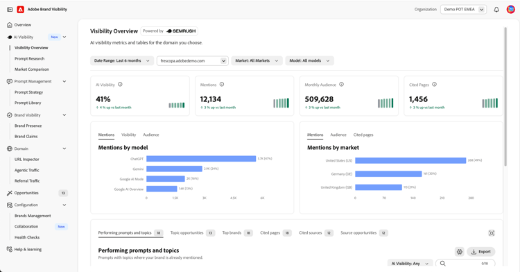Open the user profile avatar
Screen dimensions: 520x272
click(x=510, y=9)
